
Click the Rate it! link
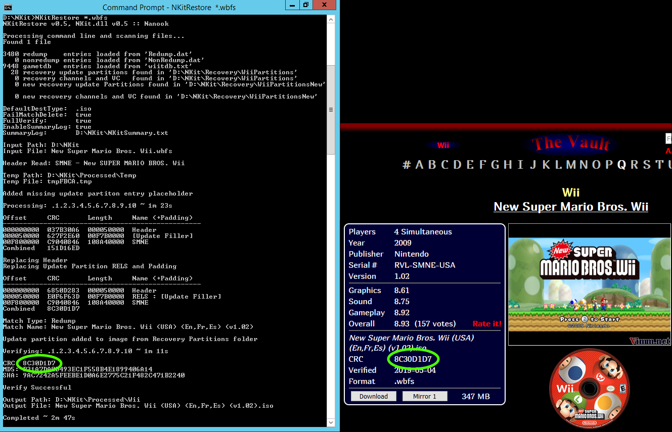pyautogui.click(x=487, y=324)
